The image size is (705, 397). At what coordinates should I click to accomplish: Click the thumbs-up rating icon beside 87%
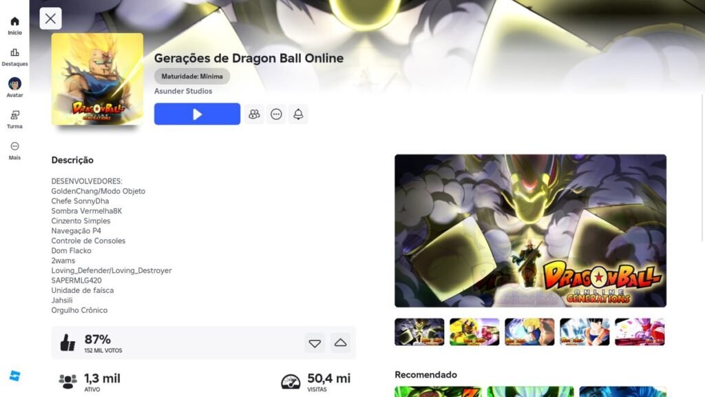coord(68,343)
